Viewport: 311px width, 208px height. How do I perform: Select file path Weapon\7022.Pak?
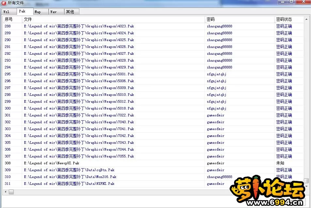coord(79,115)
